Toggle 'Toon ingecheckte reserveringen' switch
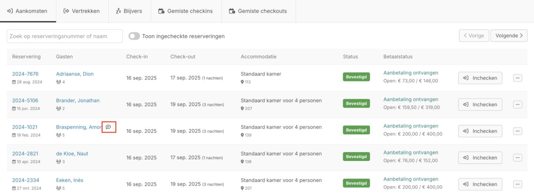Screen dimensions: 534x196 [x=134, y=36]
